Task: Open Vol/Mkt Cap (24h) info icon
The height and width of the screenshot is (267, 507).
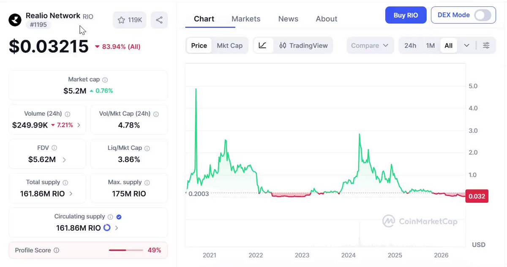Action: pos(156,114)
